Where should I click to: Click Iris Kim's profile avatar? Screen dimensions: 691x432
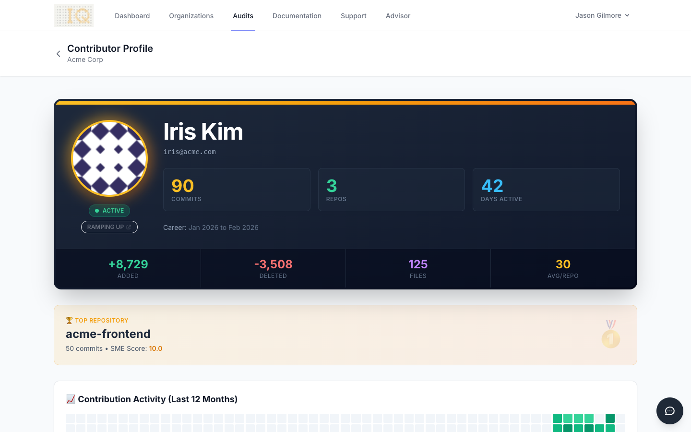(x=109, y=158)
